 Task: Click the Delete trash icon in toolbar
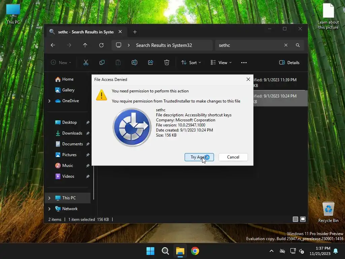[167, 62]
